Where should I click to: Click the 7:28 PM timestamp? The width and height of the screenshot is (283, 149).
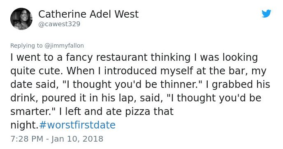click(x=27, y=139)
